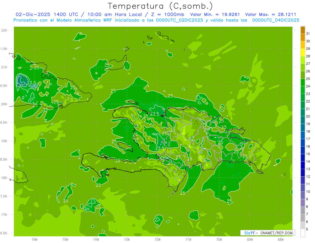Click the legend scale value "23"
The image size is (315, 243).
pos(308,94)
